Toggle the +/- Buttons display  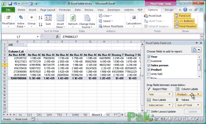[184, 21]
